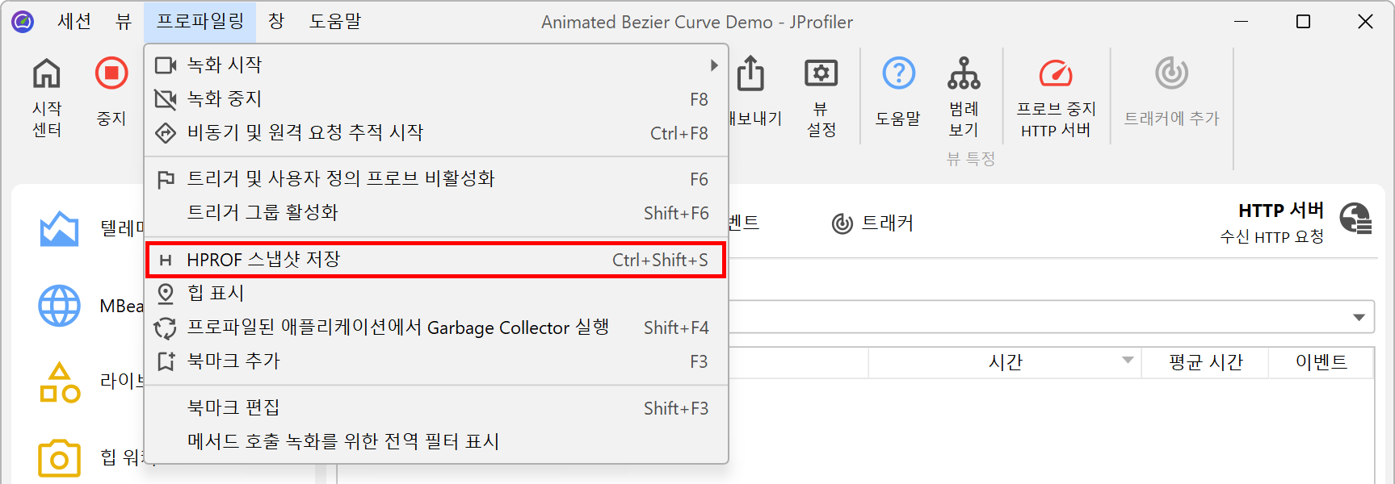
Task: Choose Save HPROF Snapshot menu entry
Action: tap(435, 260)
